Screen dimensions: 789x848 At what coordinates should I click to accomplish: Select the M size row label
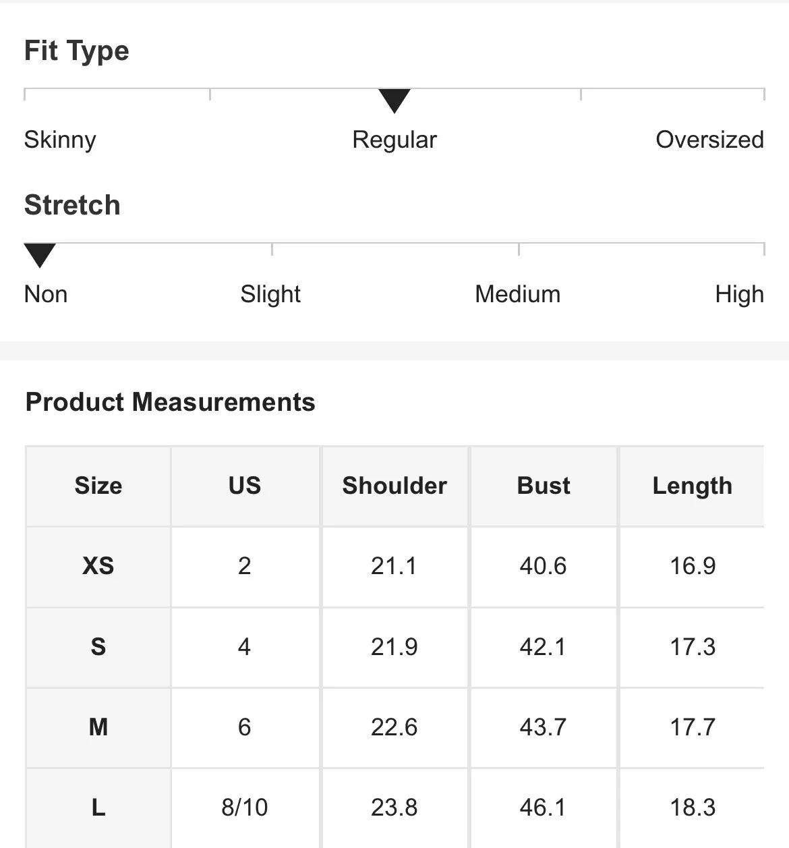[x=98, y=727]
